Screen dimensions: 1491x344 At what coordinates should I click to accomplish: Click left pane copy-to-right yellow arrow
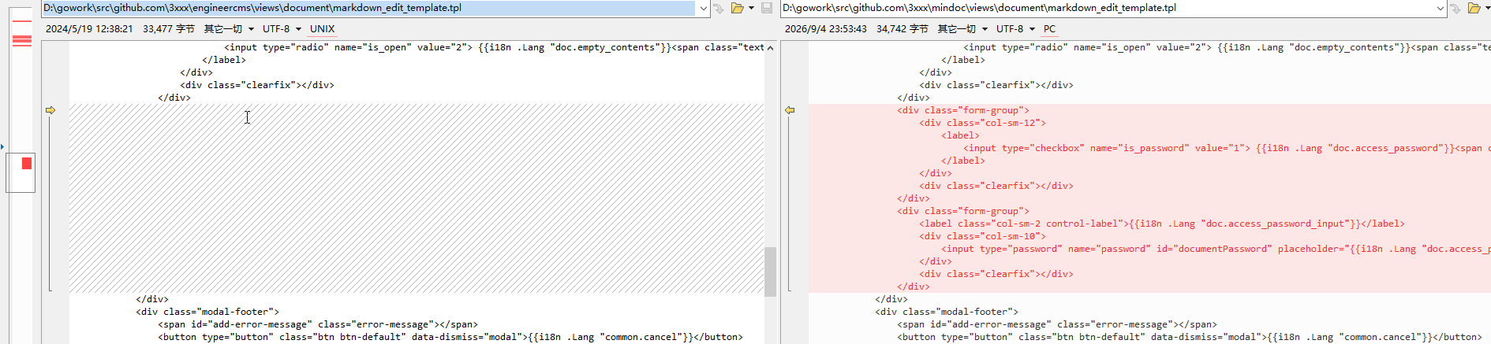[50, 110]
